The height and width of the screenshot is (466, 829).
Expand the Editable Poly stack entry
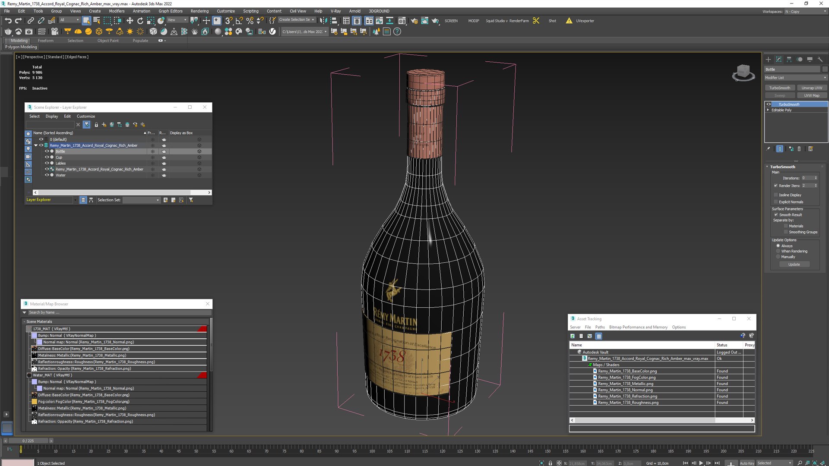(768, 110)
